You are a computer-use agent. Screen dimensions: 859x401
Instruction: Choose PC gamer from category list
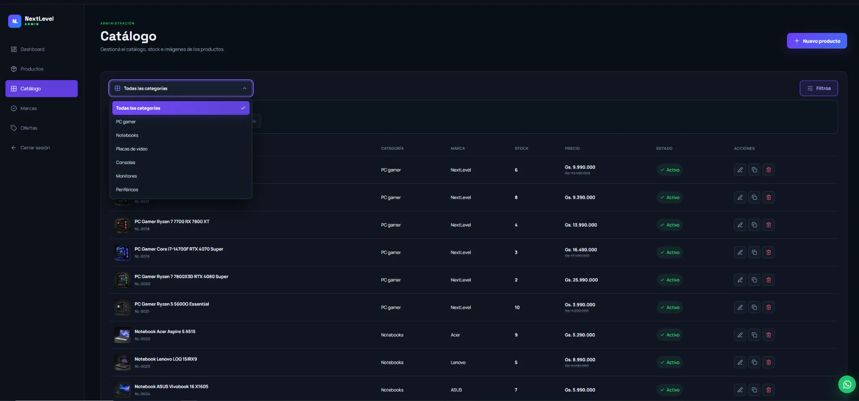click(181, 122)
